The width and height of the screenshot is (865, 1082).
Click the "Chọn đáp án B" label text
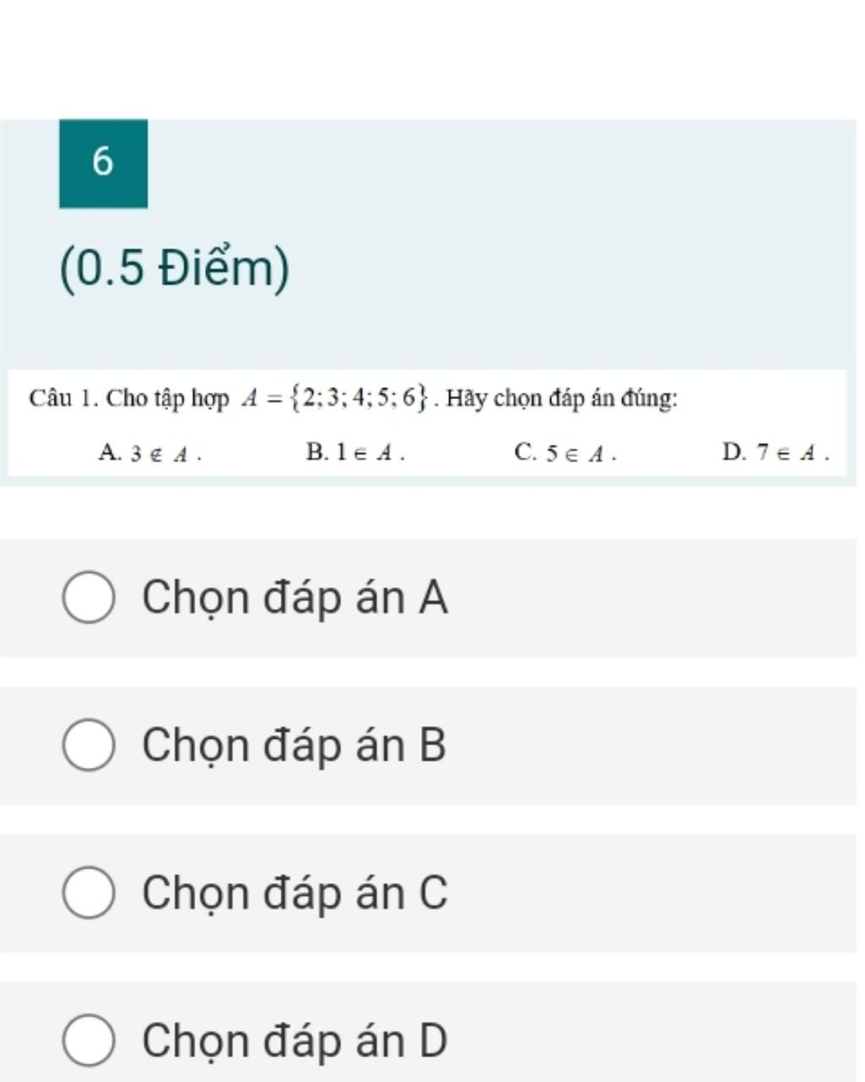(294, 746)
